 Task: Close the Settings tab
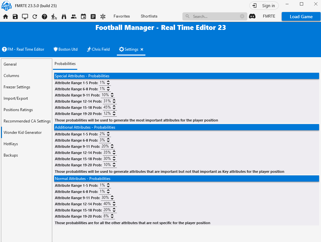pyautogui.click(x=142, y=49)
